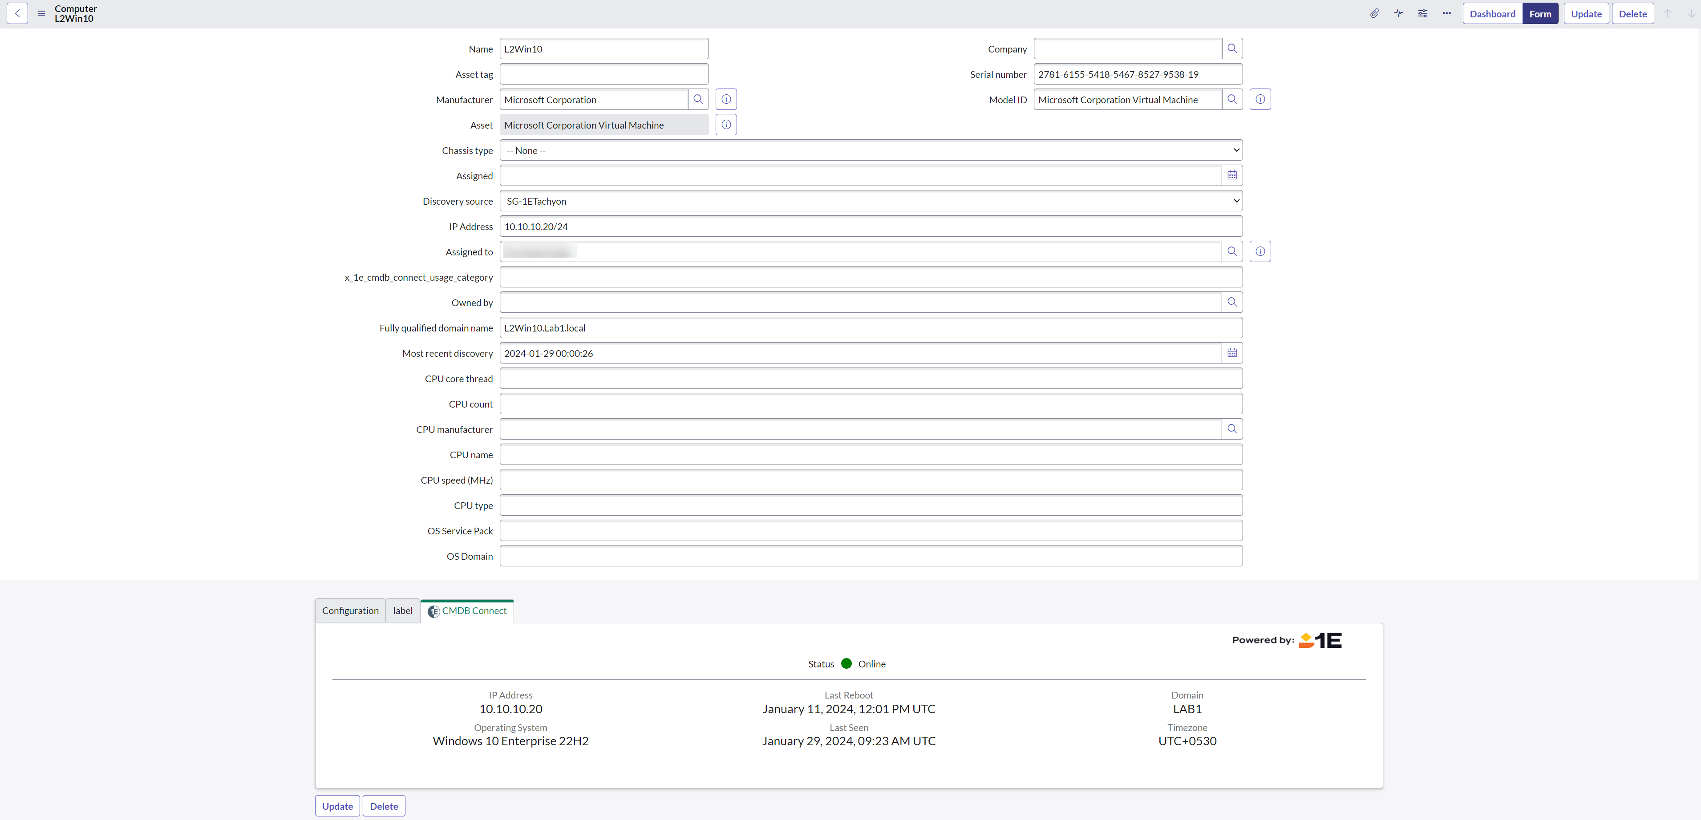
Task: Open the activity stream icon
Action: tap(1398, 13)
